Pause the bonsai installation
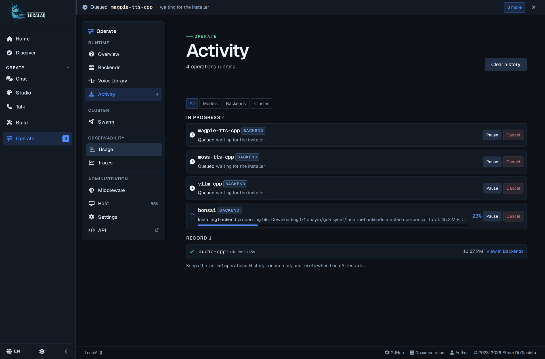This screenshot has height=359, width=545. (x=492, y=216)
